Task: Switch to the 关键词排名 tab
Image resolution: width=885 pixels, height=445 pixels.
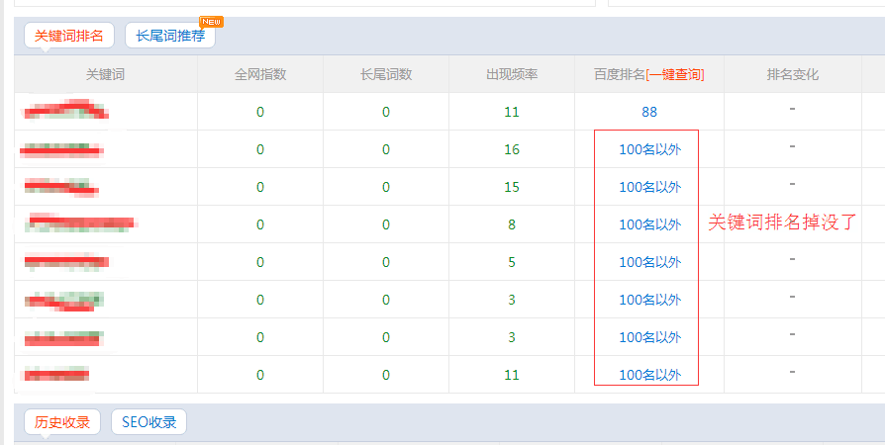Action: coord(69,36)
